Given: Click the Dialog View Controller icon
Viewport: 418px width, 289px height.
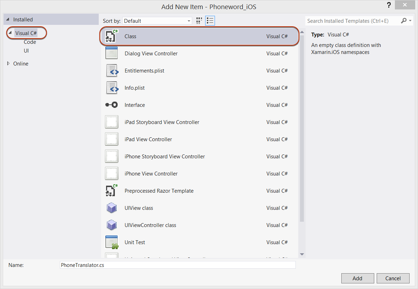Looking at the screenshot, I should click(x=112, y=53).
